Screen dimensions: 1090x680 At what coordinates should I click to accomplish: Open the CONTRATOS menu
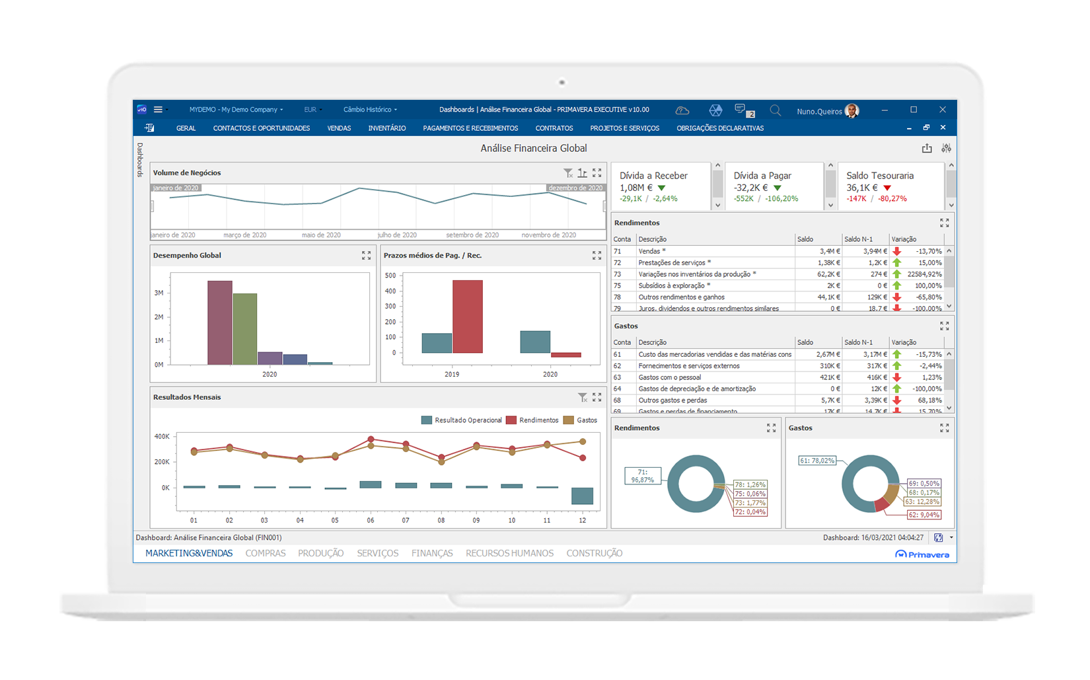554,128
